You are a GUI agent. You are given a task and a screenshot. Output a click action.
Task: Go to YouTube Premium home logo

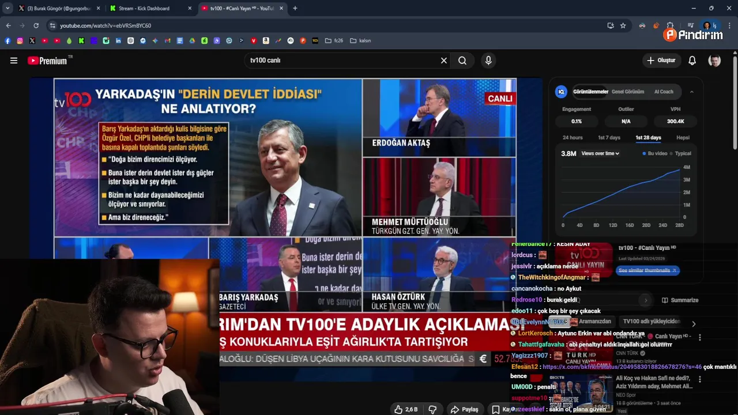(47, 61)
